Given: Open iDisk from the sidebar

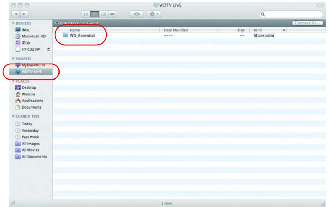Looking at the screenshot, I should point(23,43).
